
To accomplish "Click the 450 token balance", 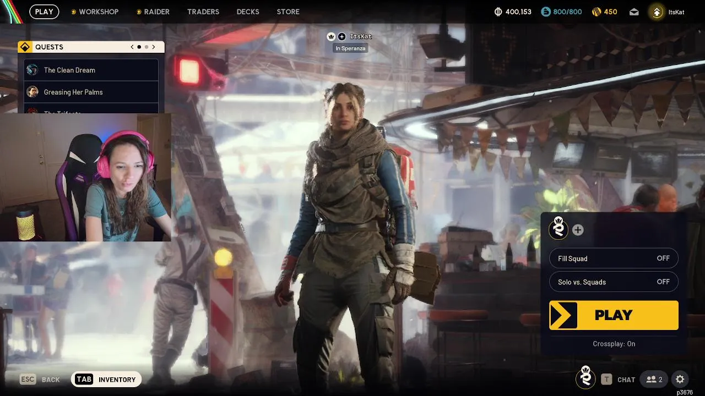I will (x=610, y=12).
